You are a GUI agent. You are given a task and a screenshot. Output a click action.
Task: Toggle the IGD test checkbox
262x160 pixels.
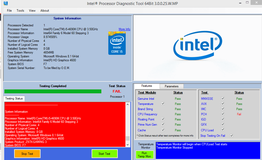click(223, 119)
